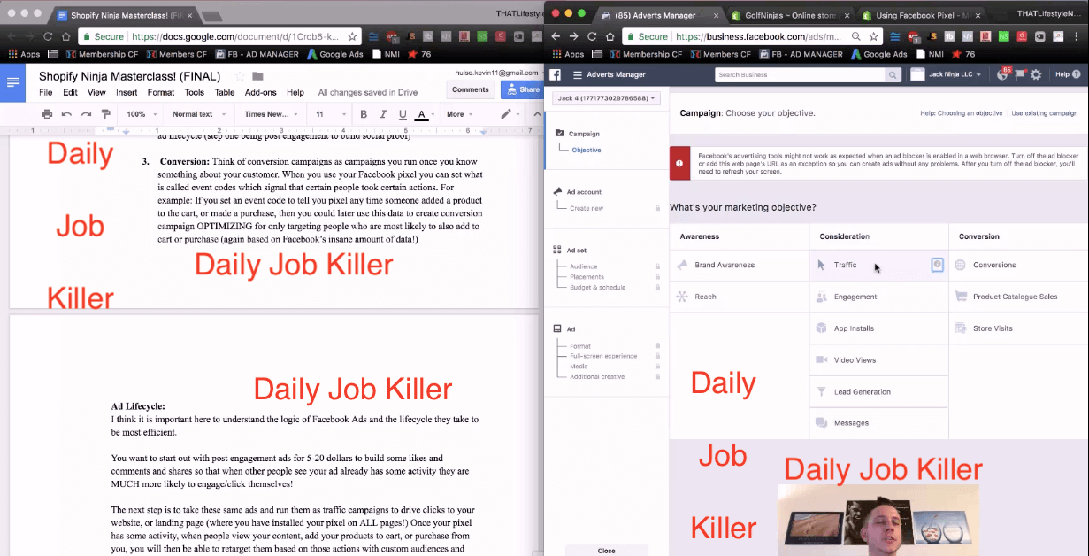Select the Objective item under Campaign
Viewport: 1089px width, 556px height.
click(x=587, y=150)
